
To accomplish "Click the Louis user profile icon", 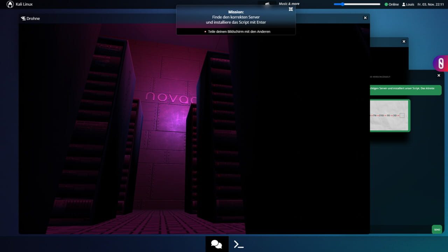I will 404,5.
